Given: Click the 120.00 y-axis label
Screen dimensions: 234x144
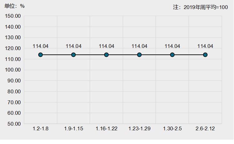Looking at the screenshot, I should (x=13, y=49).
